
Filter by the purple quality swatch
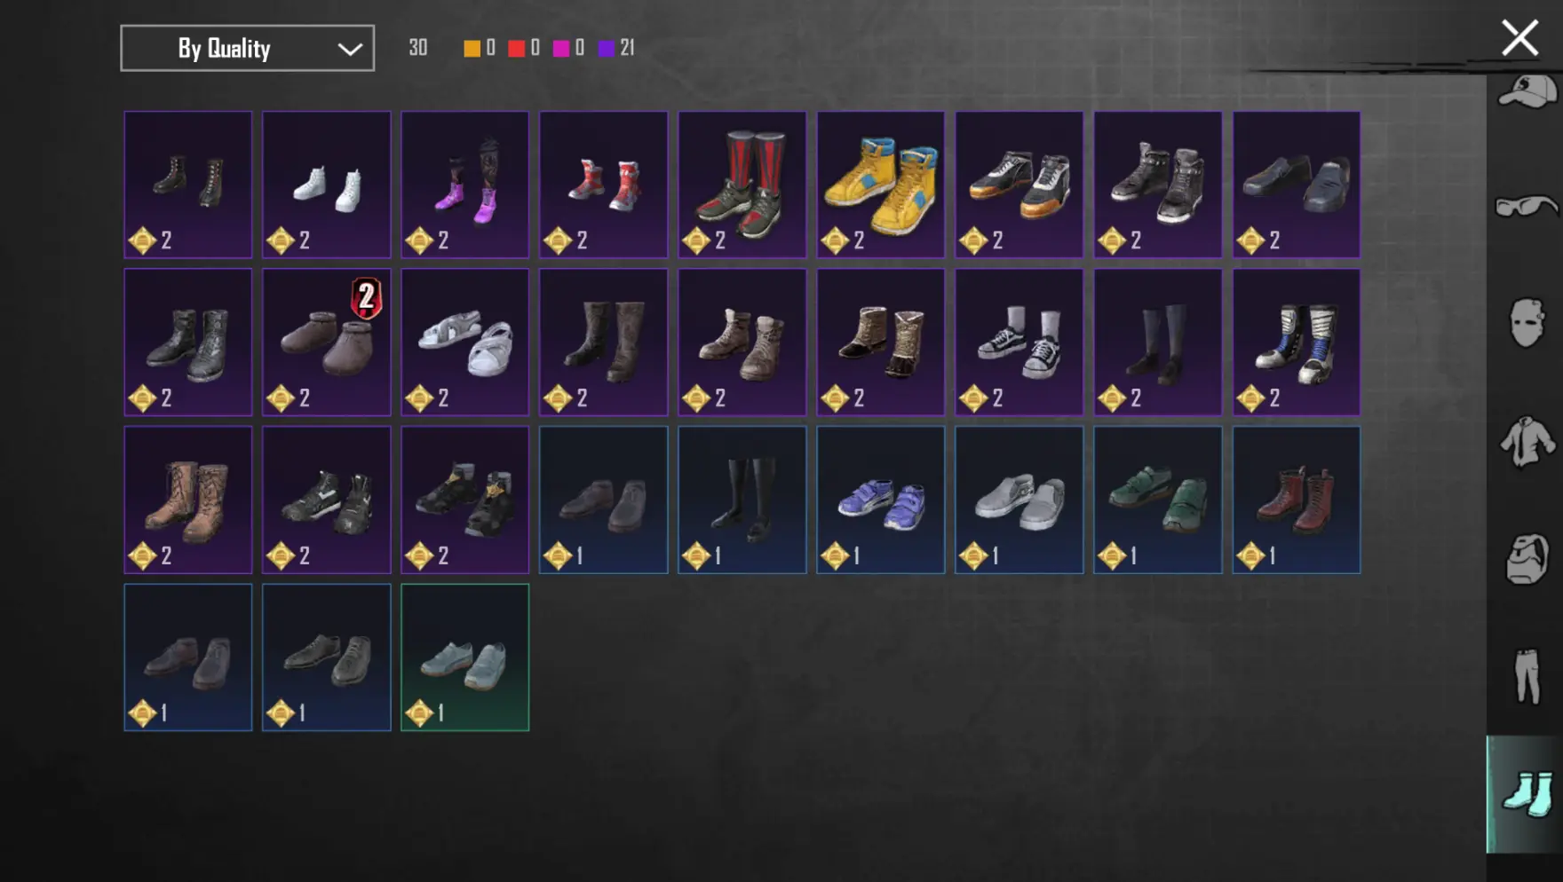tap(607, 49)
